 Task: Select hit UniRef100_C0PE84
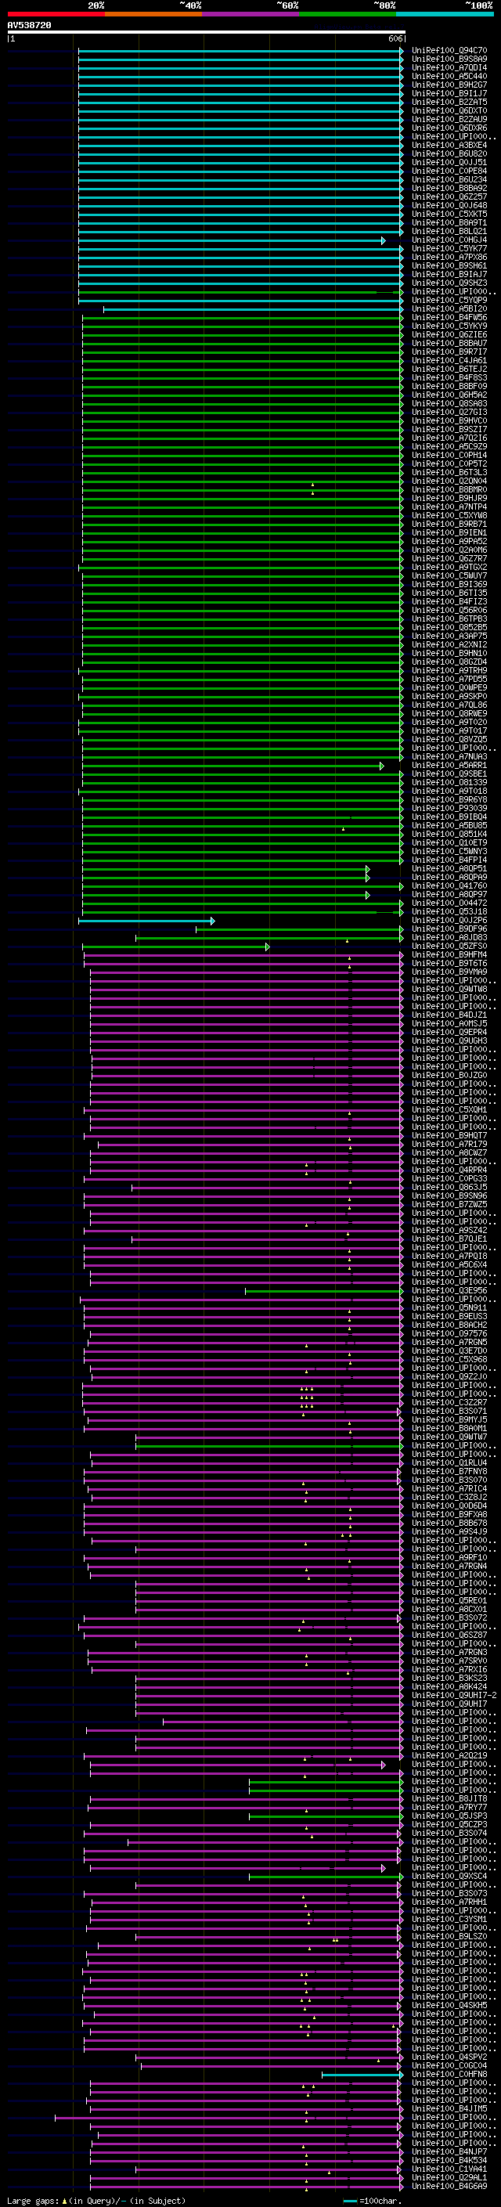click(449, 171)
